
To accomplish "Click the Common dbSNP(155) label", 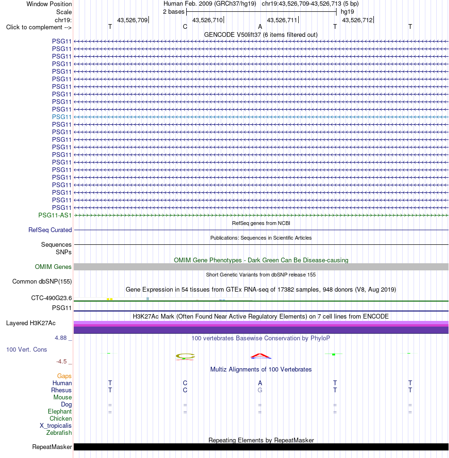I will click(x=42, y=282).
